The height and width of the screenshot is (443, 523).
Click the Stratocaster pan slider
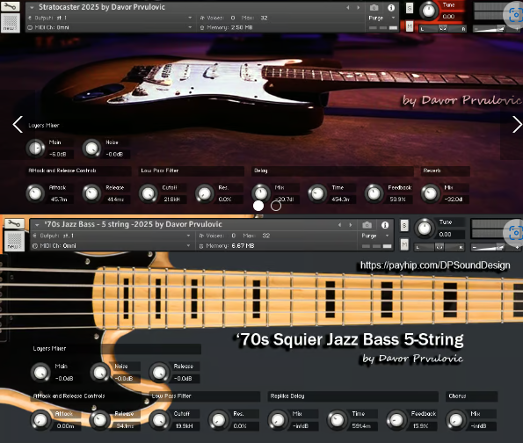(x=443, y=29)
